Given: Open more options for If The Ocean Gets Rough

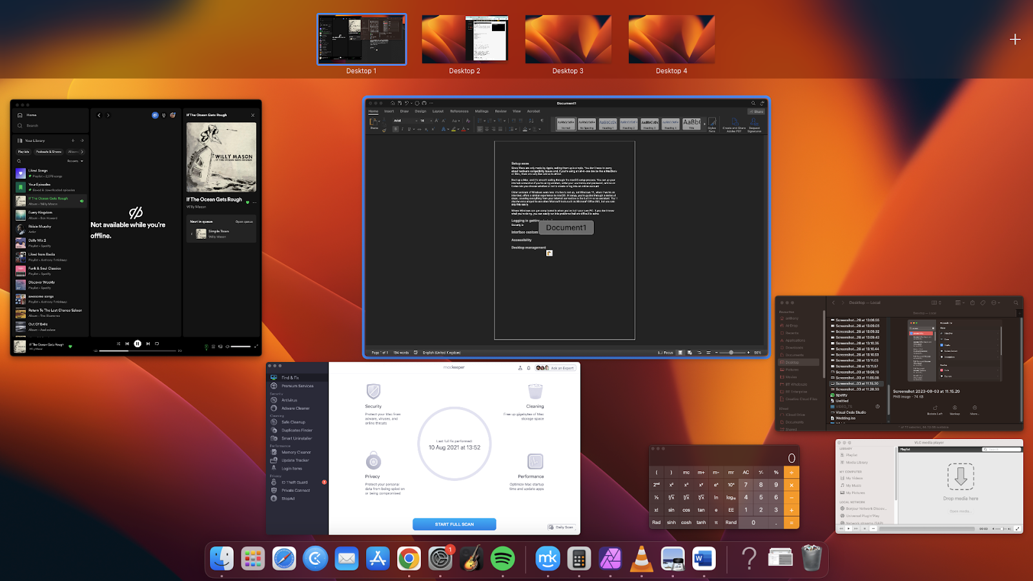Looking at the screenshot, I should 254,203.
